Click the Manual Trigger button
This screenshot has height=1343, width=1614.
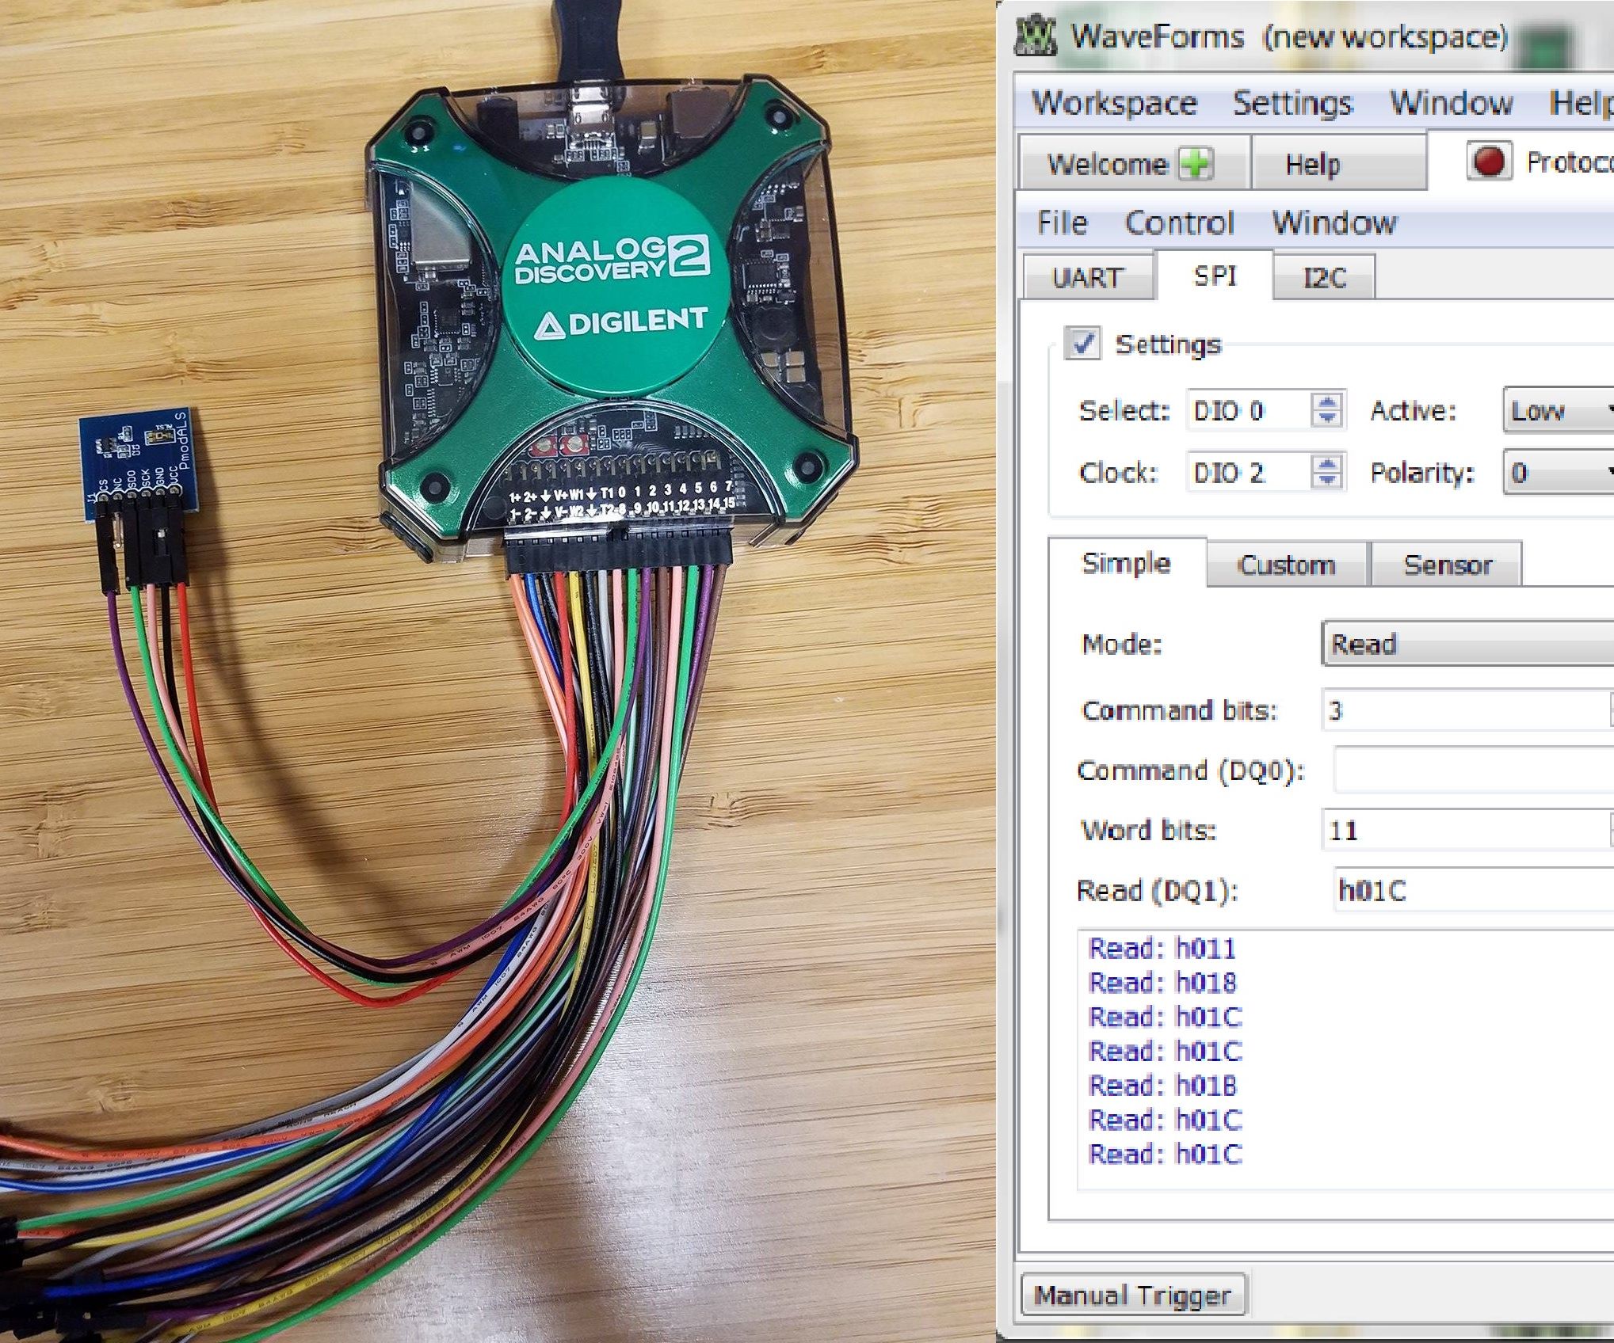[1133, 1295]
